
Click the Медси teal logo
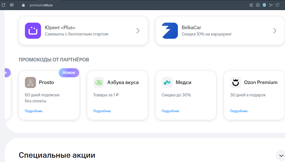(x=167, y=82)
